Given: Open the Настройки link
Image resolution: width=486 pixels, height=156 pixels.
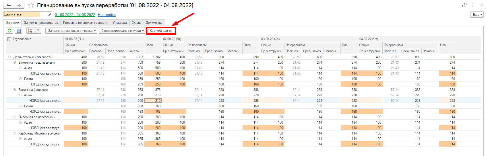Looking at the screenshot, I should (x=107, y=15).
